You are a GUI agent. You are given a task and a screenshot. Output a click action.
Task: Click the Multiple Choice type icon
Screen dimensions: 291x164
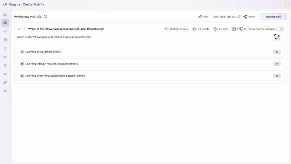(166, 29)
